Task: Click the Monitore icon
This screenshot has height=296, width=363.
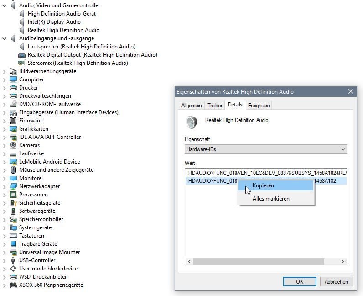Action: coord(13,179)
